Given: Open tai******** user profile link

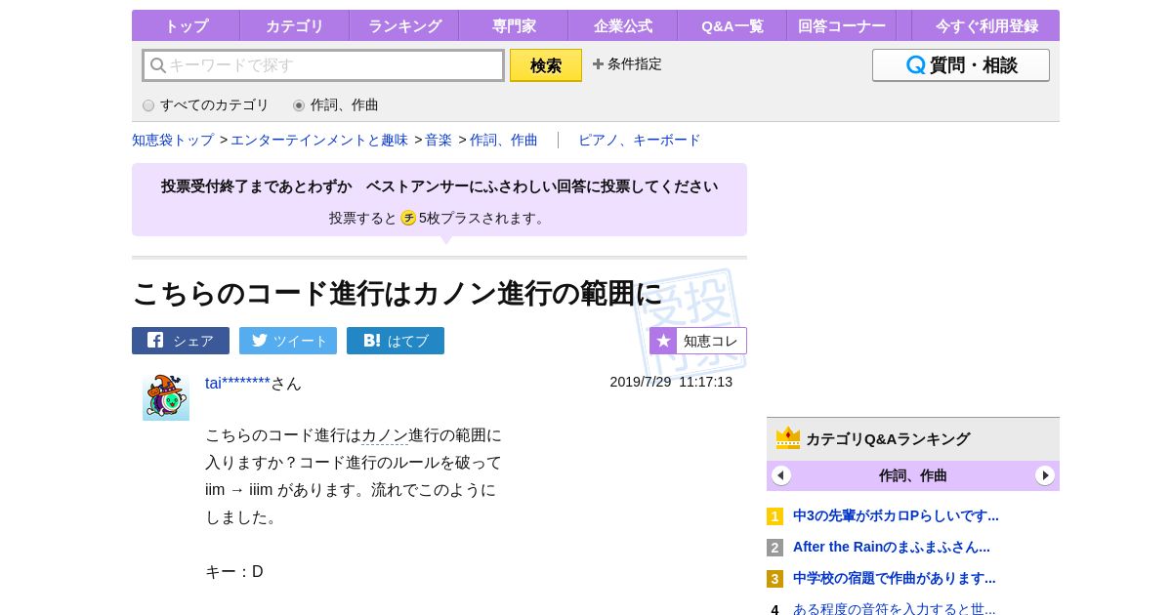Looking at the screenshot, I should coord(237,383).
